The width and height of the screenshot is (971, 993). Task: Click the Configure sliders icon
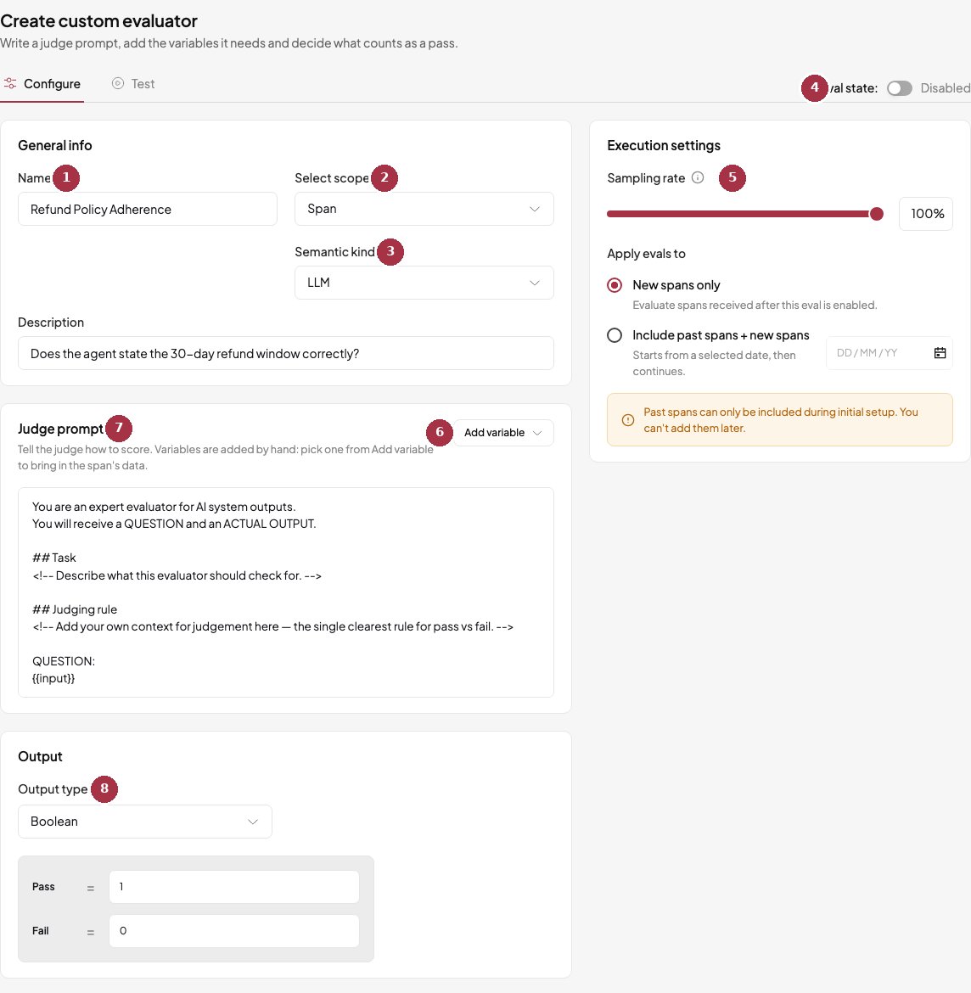point(10,83)
